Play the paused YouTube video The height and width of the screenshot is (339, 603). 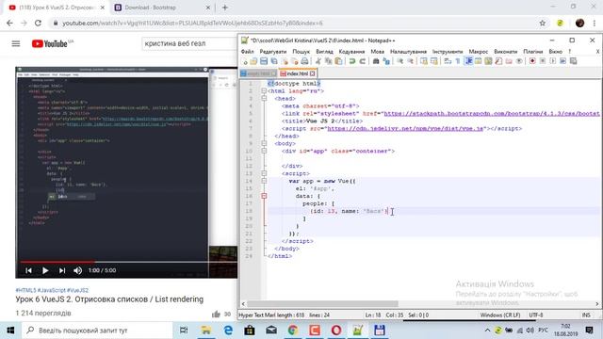(x=45, y=270)
